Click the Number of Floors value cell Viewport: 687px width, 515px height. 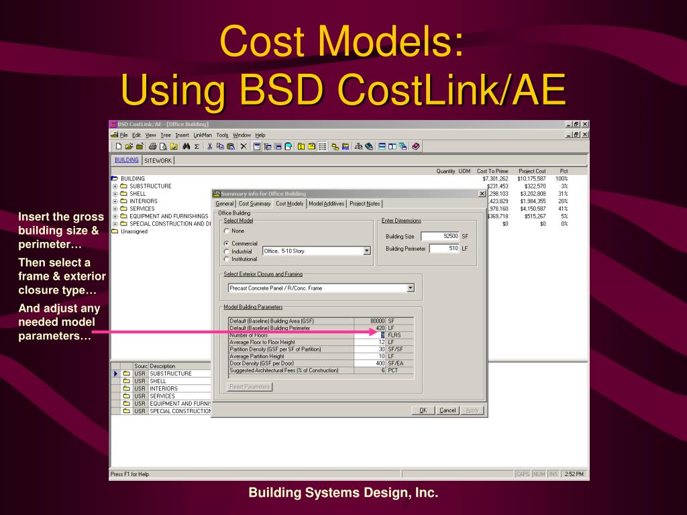pyautogui.click(x=370, y=335)
